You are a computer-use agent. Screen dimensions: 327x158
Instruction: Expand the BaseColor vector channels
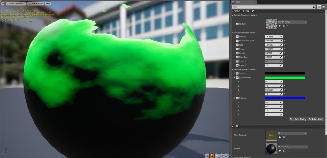tap(234, 73)
